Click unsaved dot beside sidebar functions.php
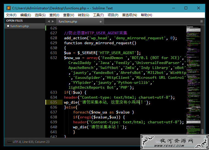Viewport: 209px width, 150px height. tap(8, 26)
